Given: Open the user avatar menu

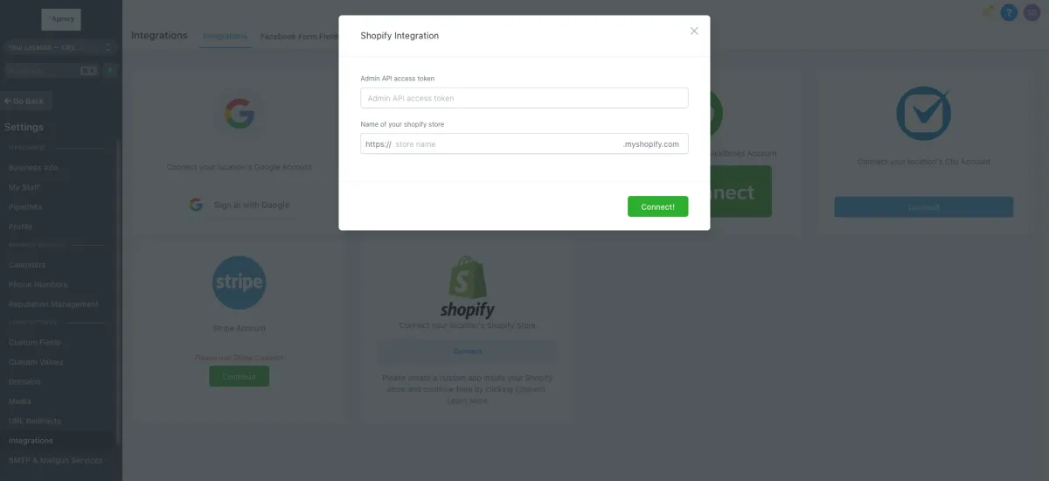Looking at the screenshot, I should [x=1033, y=12].
